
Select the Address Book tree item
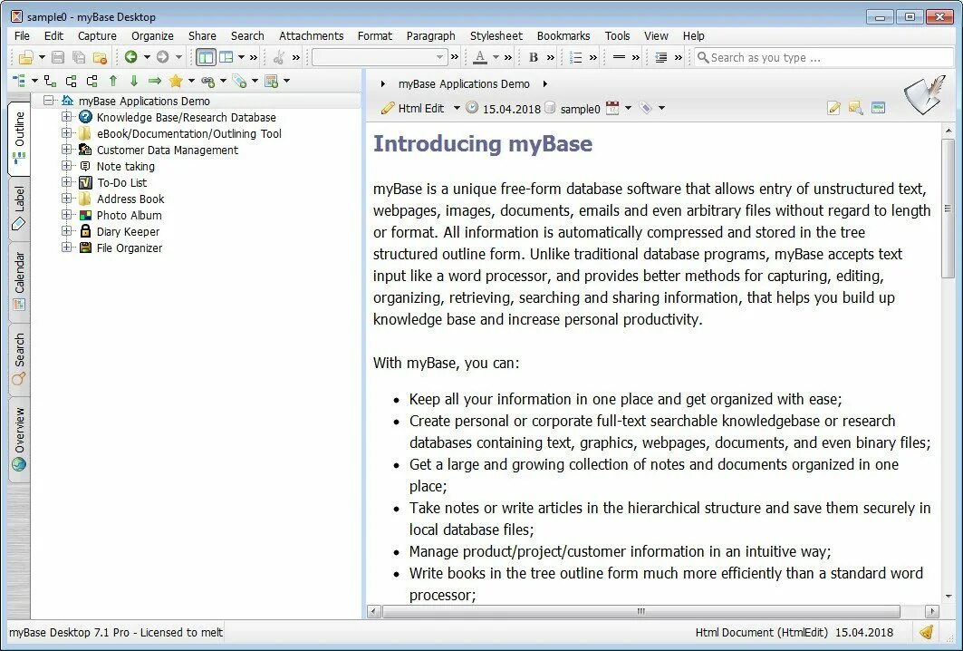[130, 199]
